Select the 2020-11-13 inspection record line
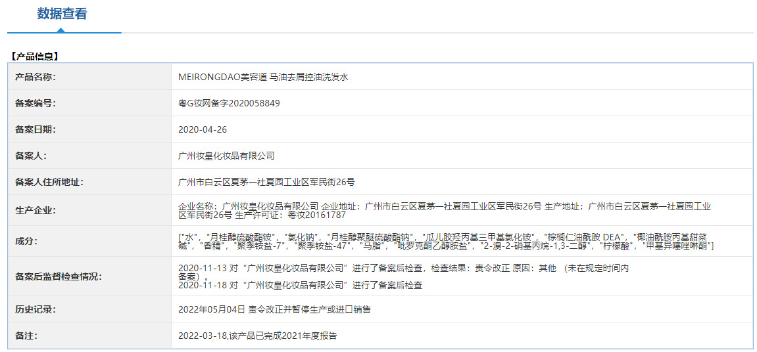 click(403, 271)
